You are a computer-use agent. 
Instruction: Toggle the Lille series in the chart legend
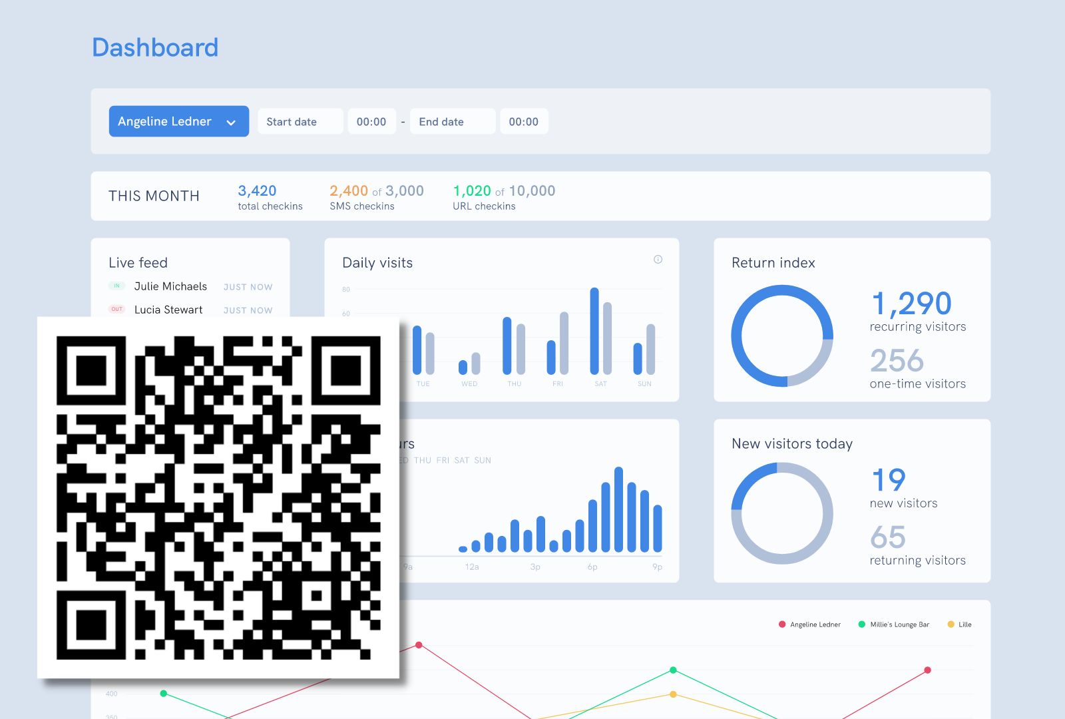pos(965,624)
